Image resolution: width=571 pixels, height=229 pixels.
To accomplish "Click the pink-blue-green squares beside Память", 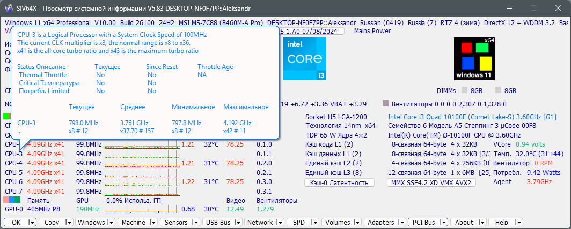I will (x=12, y=200).
